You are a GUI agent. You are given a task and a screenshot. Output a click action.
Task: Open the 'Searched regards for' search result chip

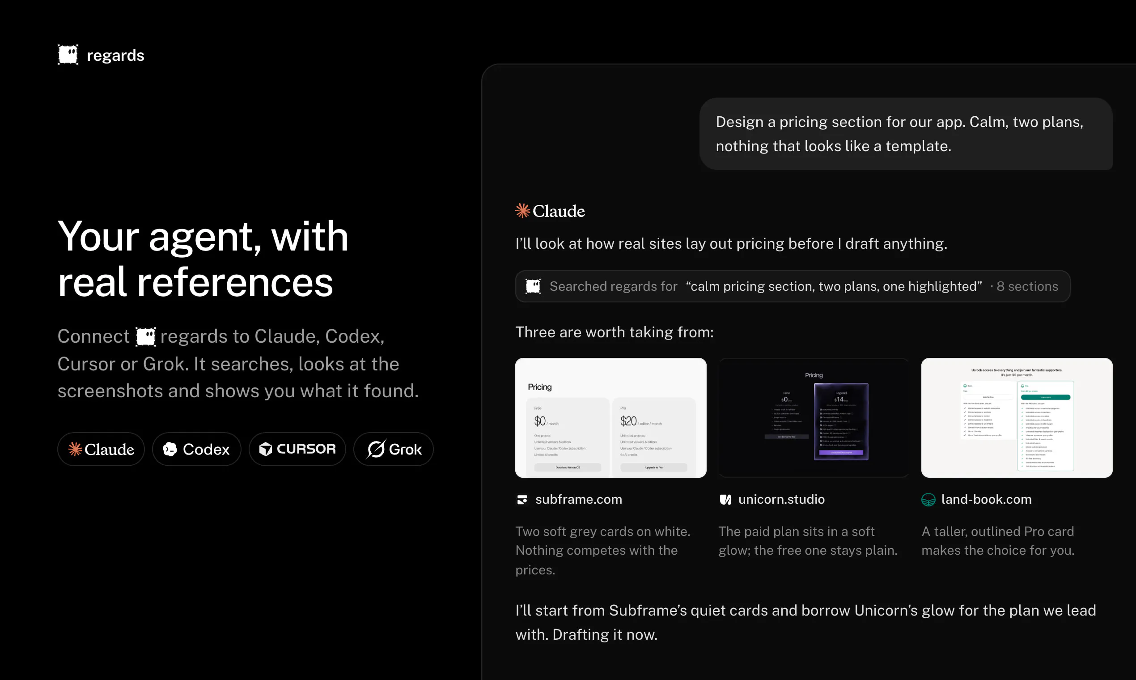point(793,286)
